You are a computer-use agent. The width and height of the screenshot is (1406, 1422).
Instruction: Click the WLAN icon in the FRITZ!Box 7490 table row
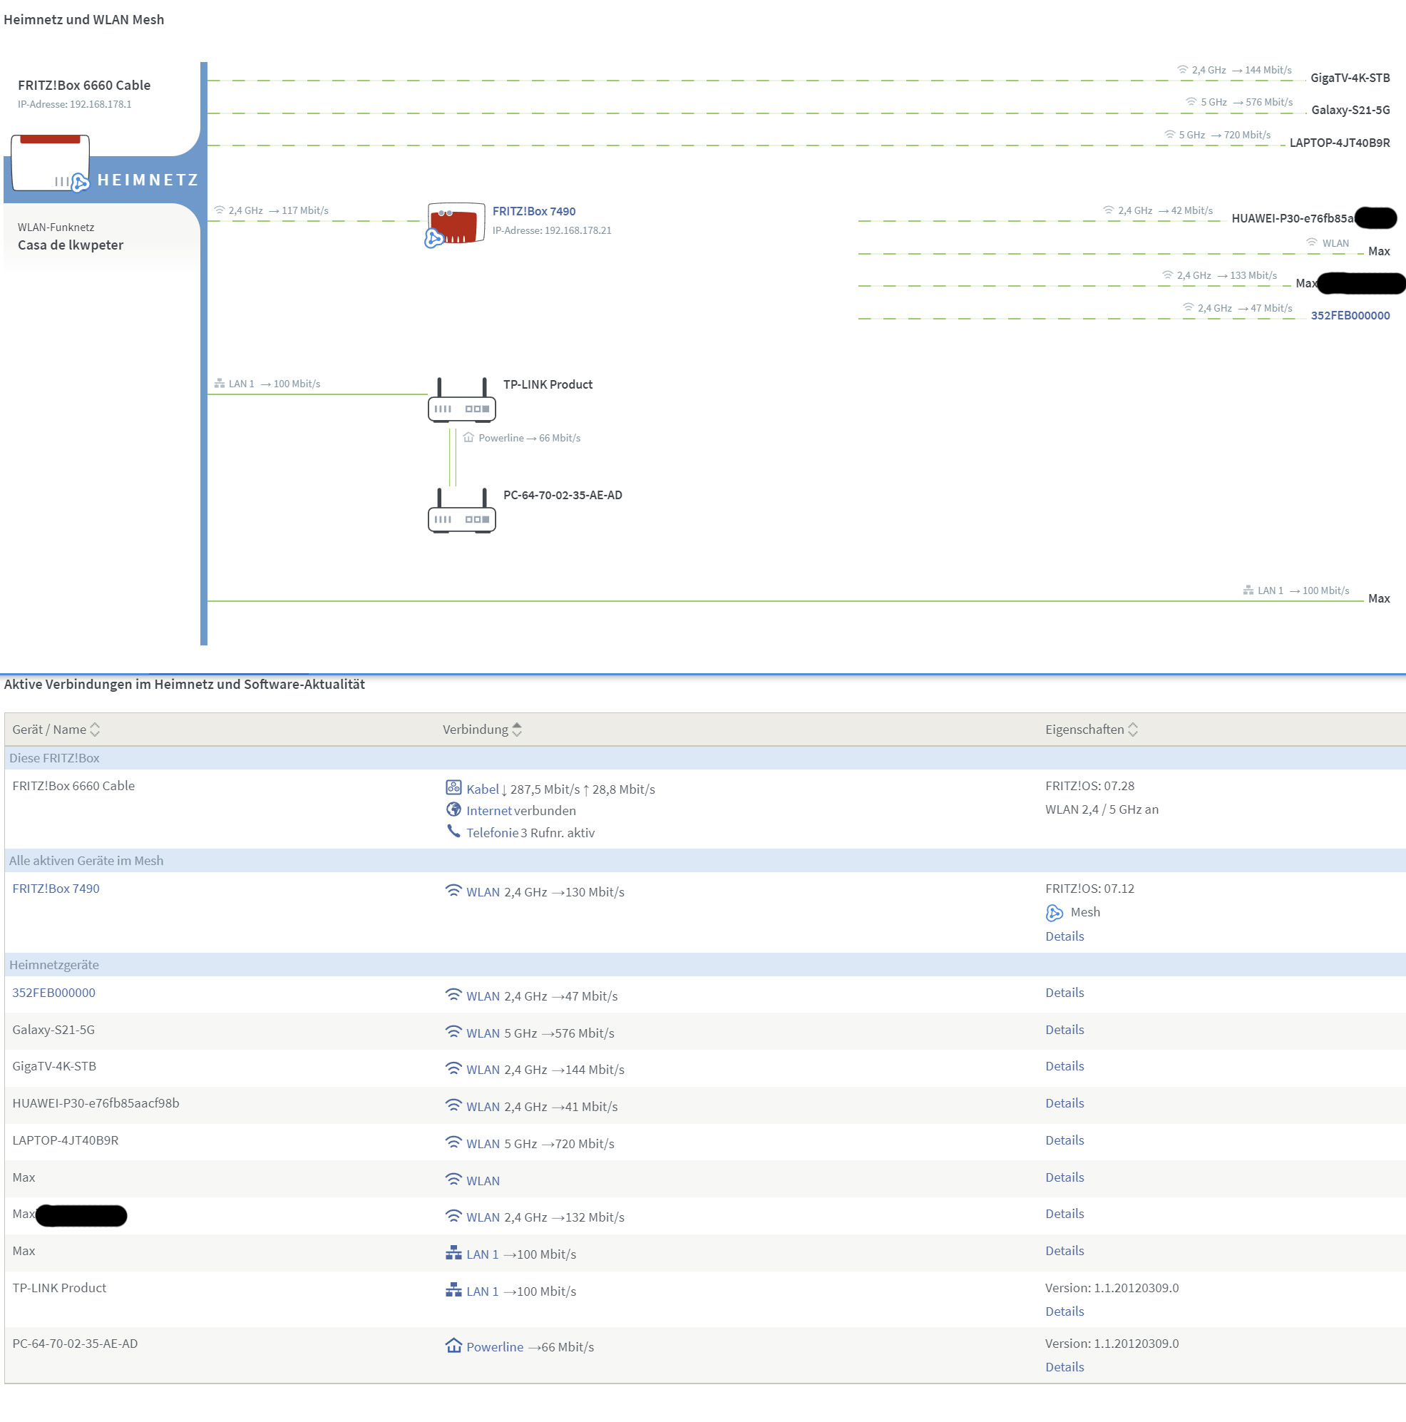[x=454, y=891]
